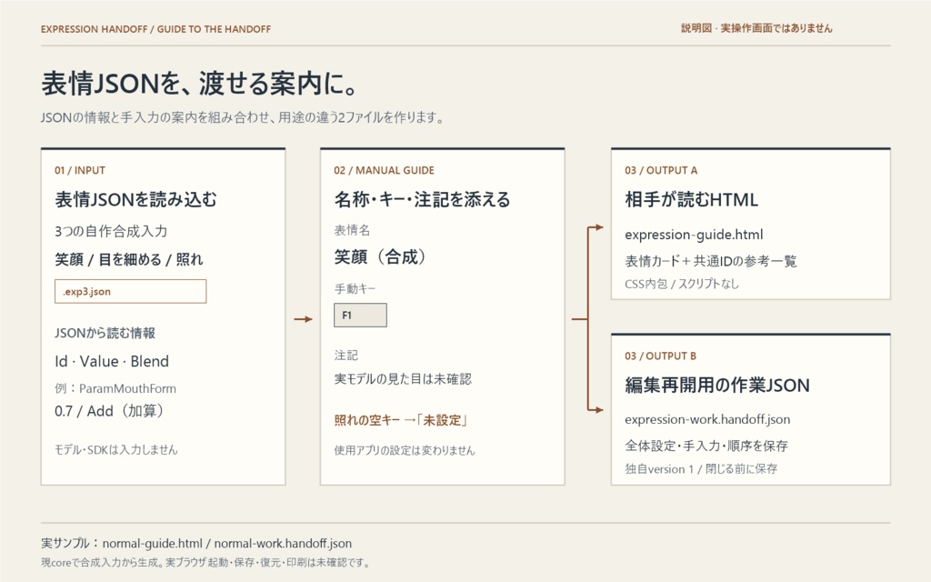The height and width of the screenshot is (582, 931).
Task: Click the 実モデルの見た目は未確認 note
Action: pyautogui.click(x=403, y=379)
